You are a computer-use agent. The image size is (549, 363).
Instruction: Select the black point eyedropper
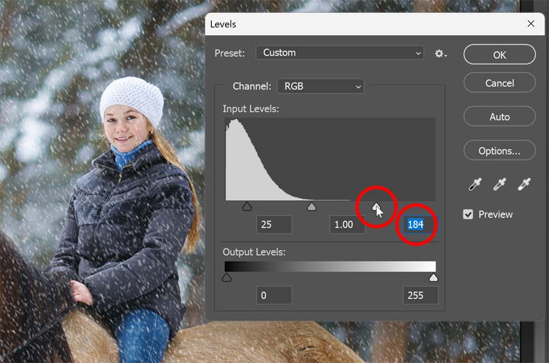pyautogui.click(x=475, y=184)
